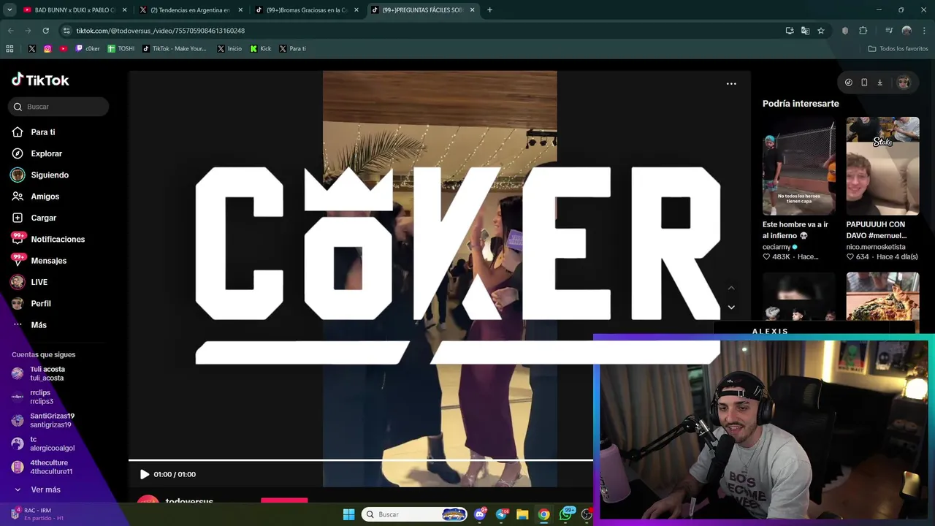Open File Explorer from the taskbar
Screen dimensions: 935x526
tap(522, 514)
